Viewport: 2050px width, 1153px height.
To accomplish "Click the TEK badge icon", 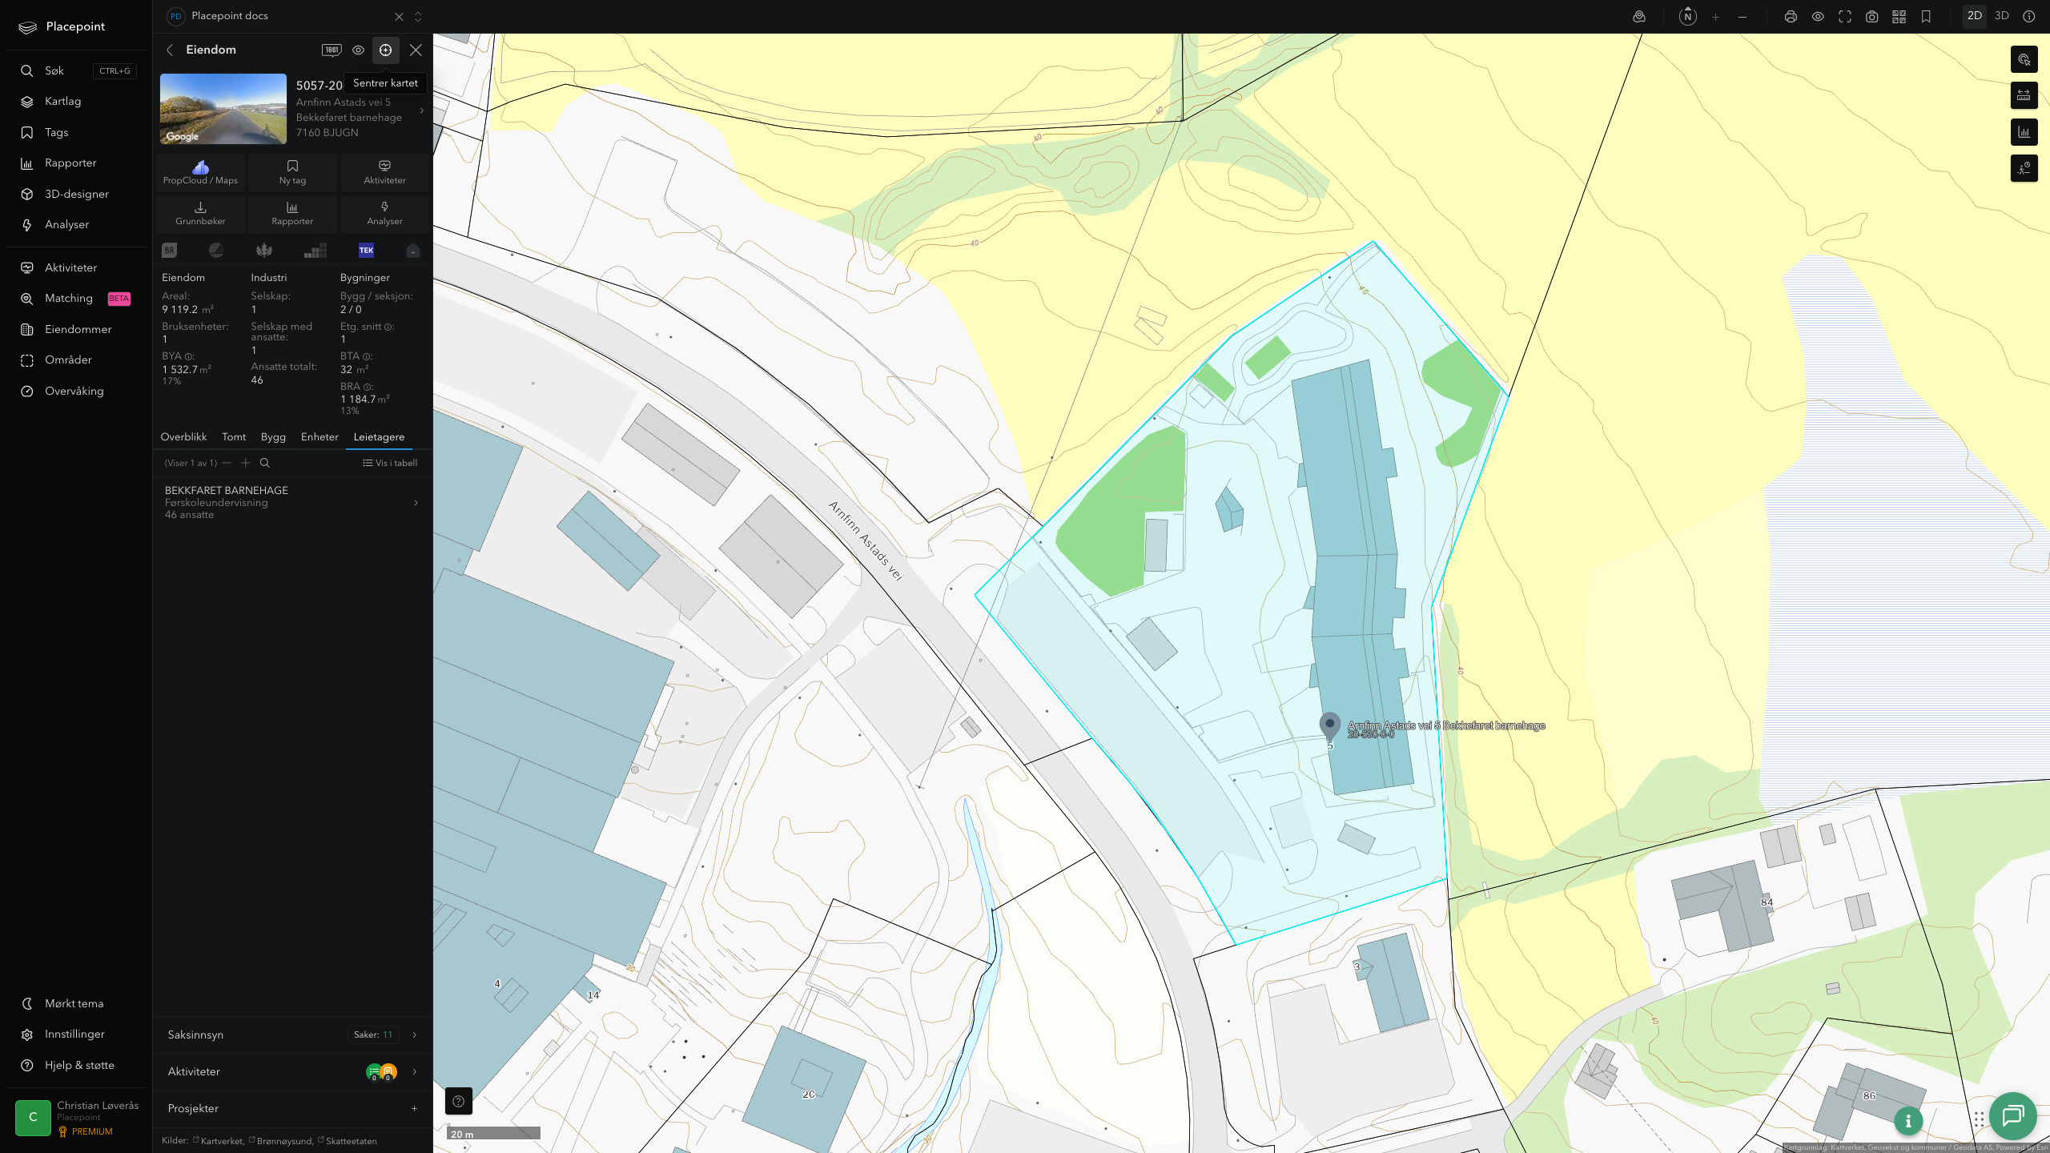I will pos(366,250).
